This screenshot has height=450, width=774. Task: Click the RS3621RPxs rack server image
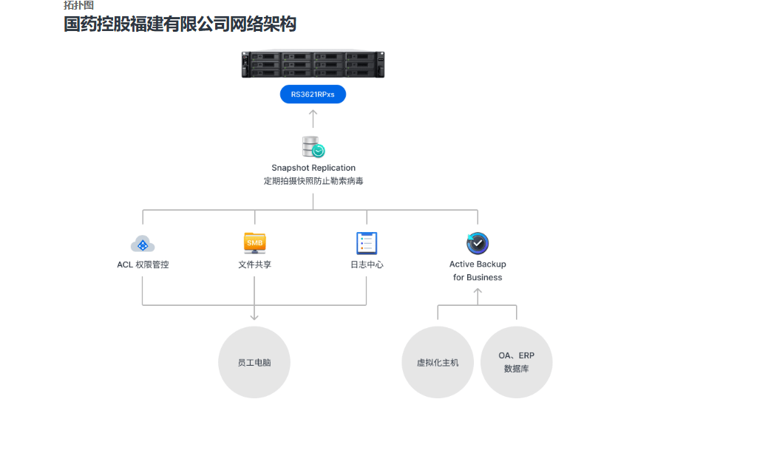313,64
